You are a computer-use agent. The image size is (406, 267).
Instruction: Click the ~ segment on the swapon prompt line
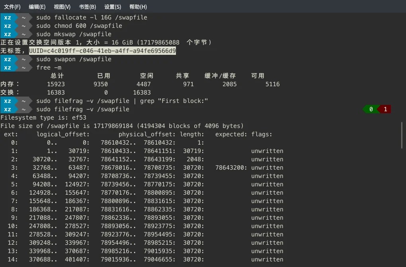coord(24,59)
